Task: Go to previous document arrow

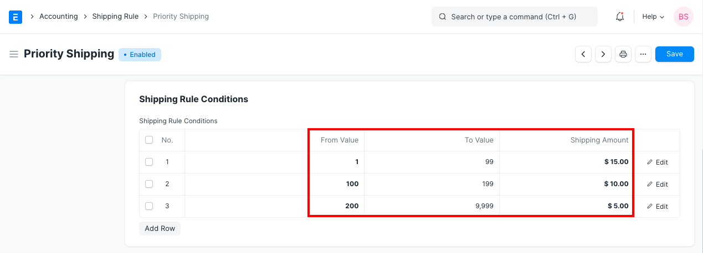Action: (x=583, y=54)
